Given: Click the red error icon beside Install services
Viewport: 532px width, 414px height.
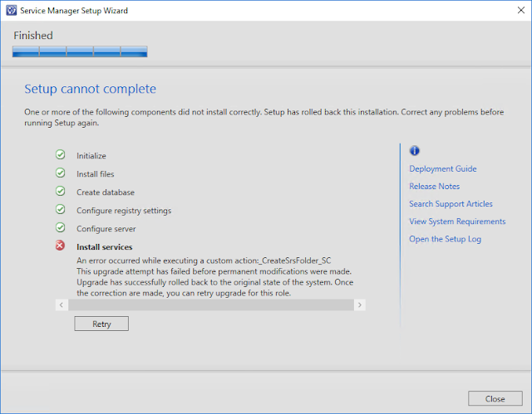Looking at the screenshot, I should coord(61,246).
